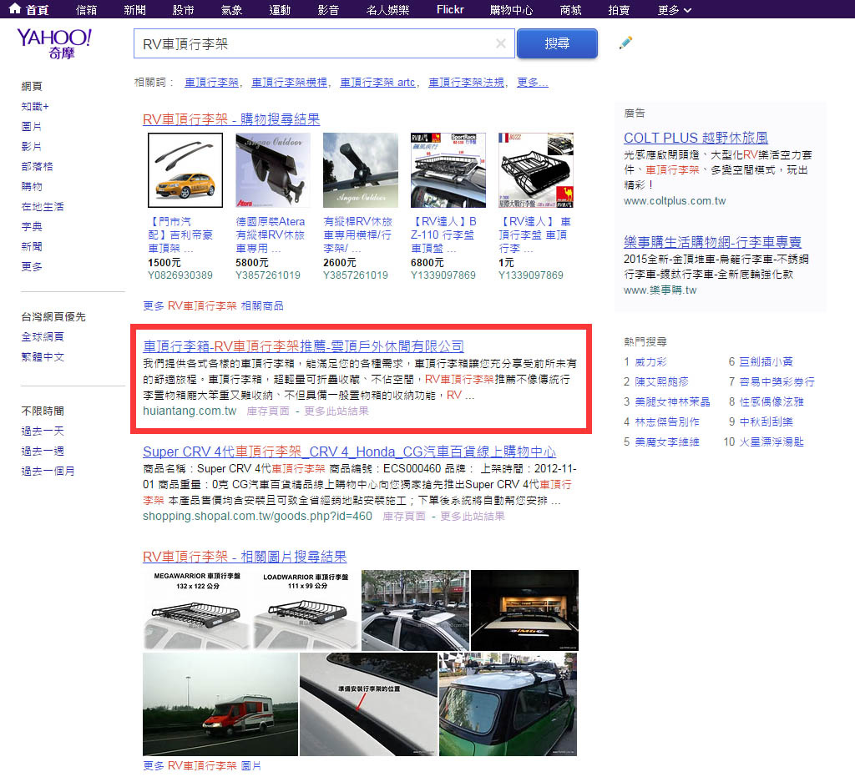This screenshot has width=855, height=777.
Task: Open 樂事購生活購物網 ad link
Action: [x=712, y=241]
